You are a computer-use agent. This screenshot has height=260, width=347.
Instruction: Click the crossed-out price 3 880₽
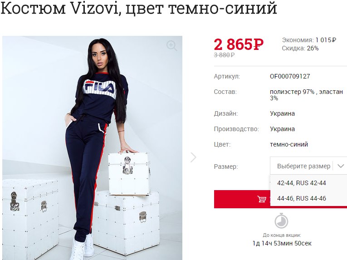tap(224, 55)
